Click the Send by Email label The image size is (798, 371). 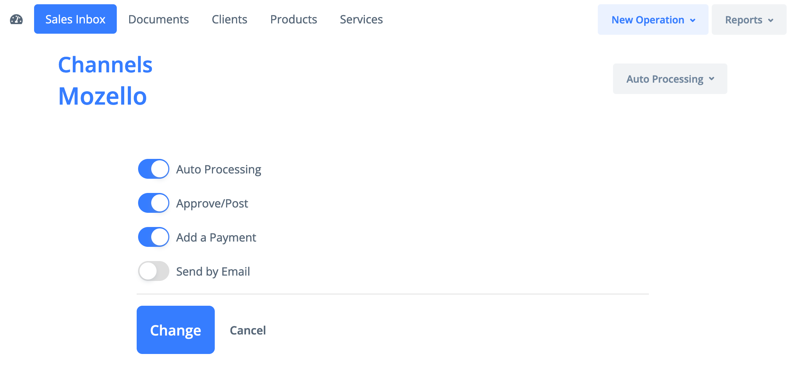pyautogui.click(x=213, y=271)
